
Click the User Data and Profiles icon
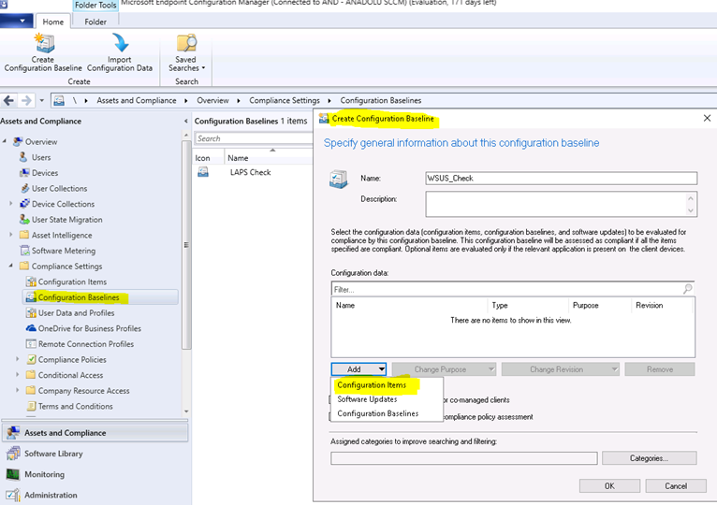point(31,312)
